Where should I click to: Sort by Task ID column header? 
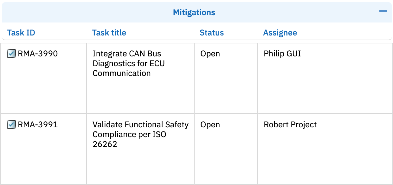21,33
